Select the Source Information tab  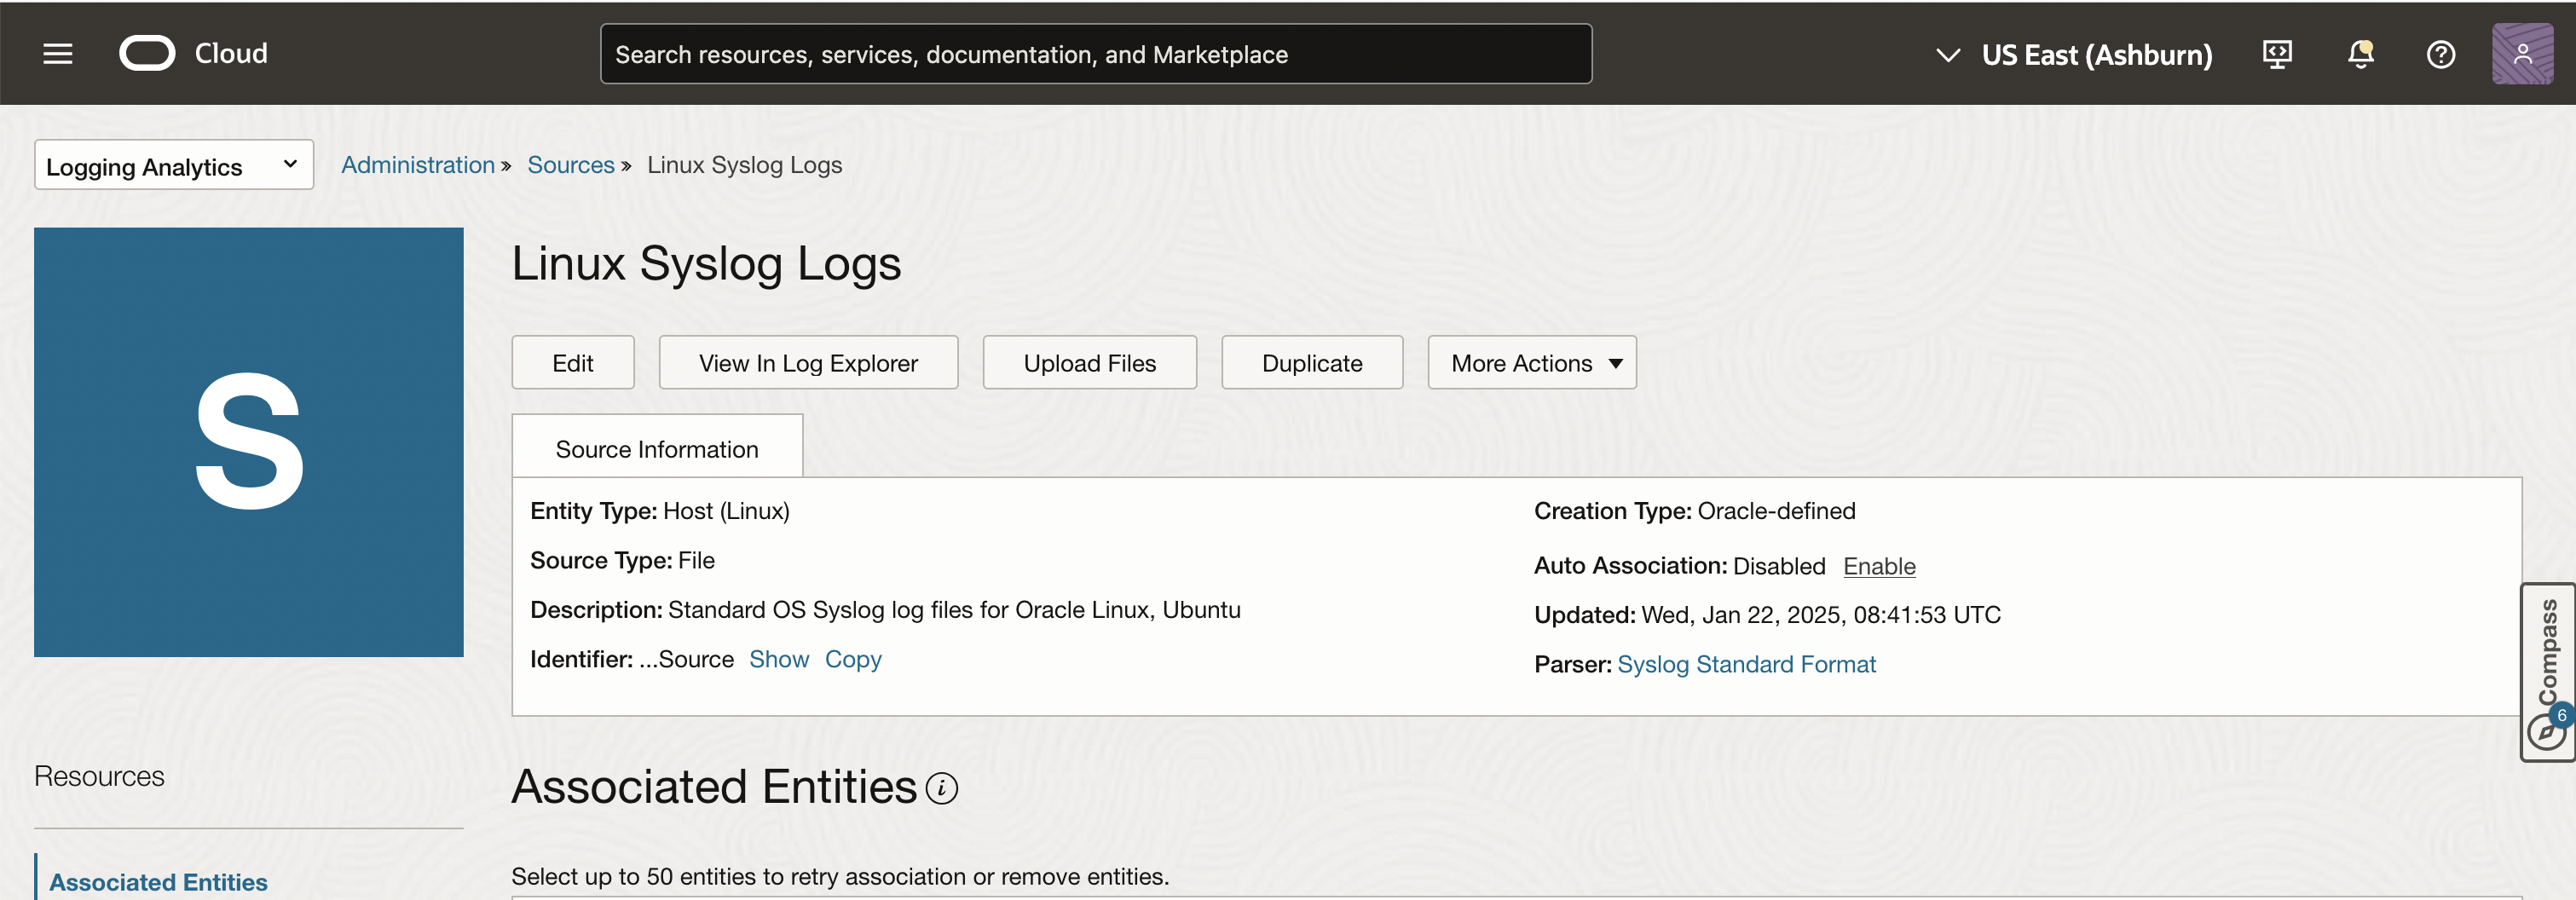657,449
